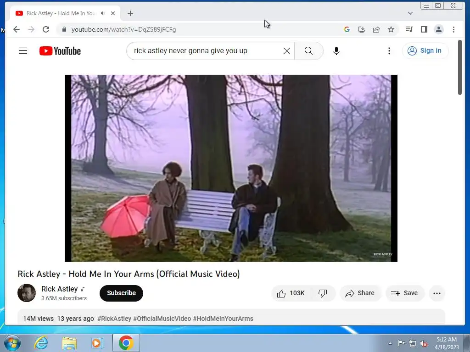Open Windows Start menu

pyautogui.click(x=12, y=343)
